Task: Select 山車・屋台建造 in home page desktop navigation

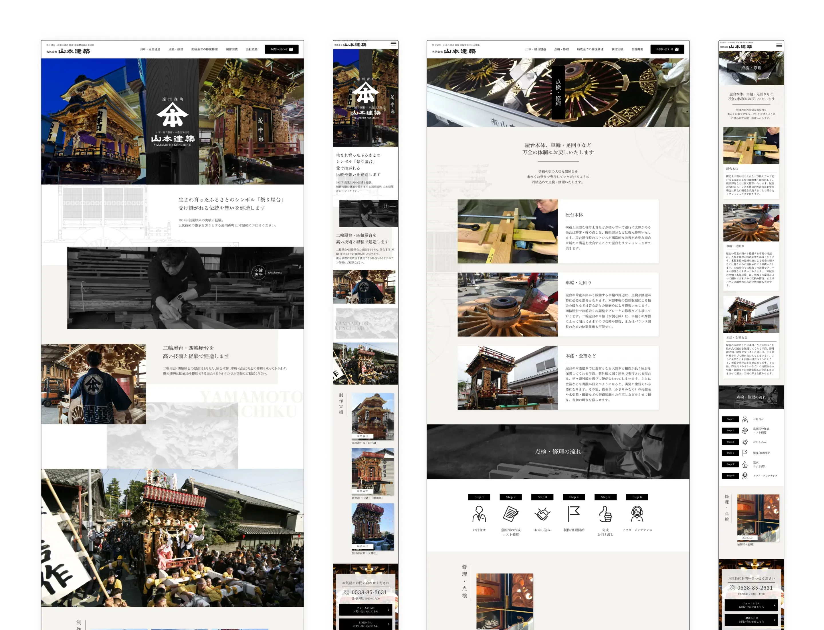Action: point(150,49)
